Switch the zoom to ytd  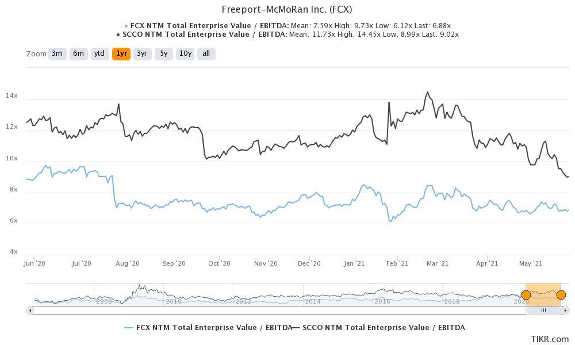coord(99,53)
